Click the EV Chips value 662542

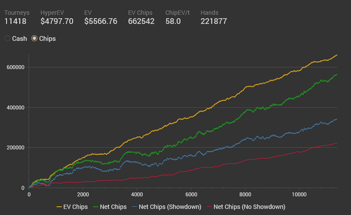[141, 21]
